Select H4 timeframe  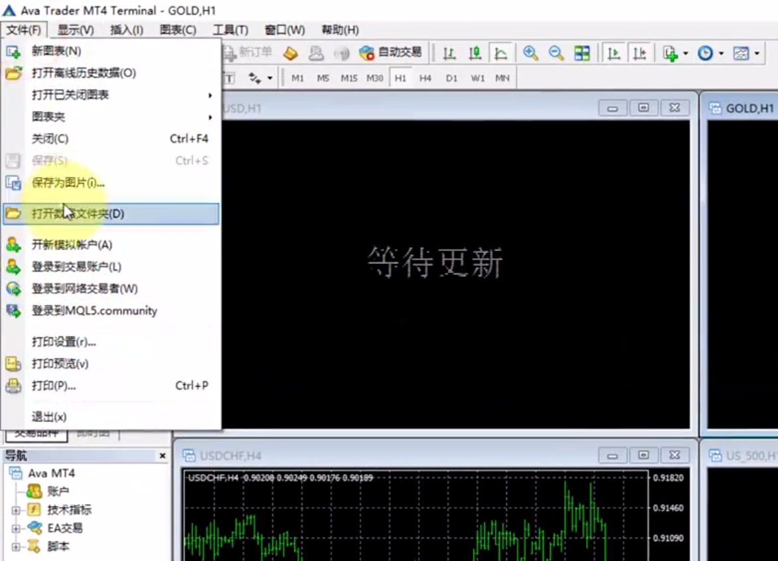coord(425,78)
